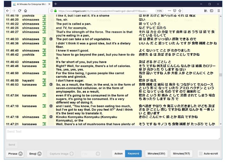Go back with the browser back arrow
Image resolution: width=227 pixels, height=162 pixels.
[x=8, y=11]
